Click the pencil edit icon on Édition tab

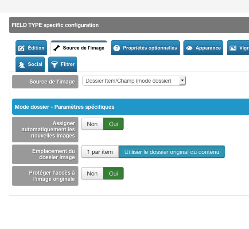click(21, 48)
